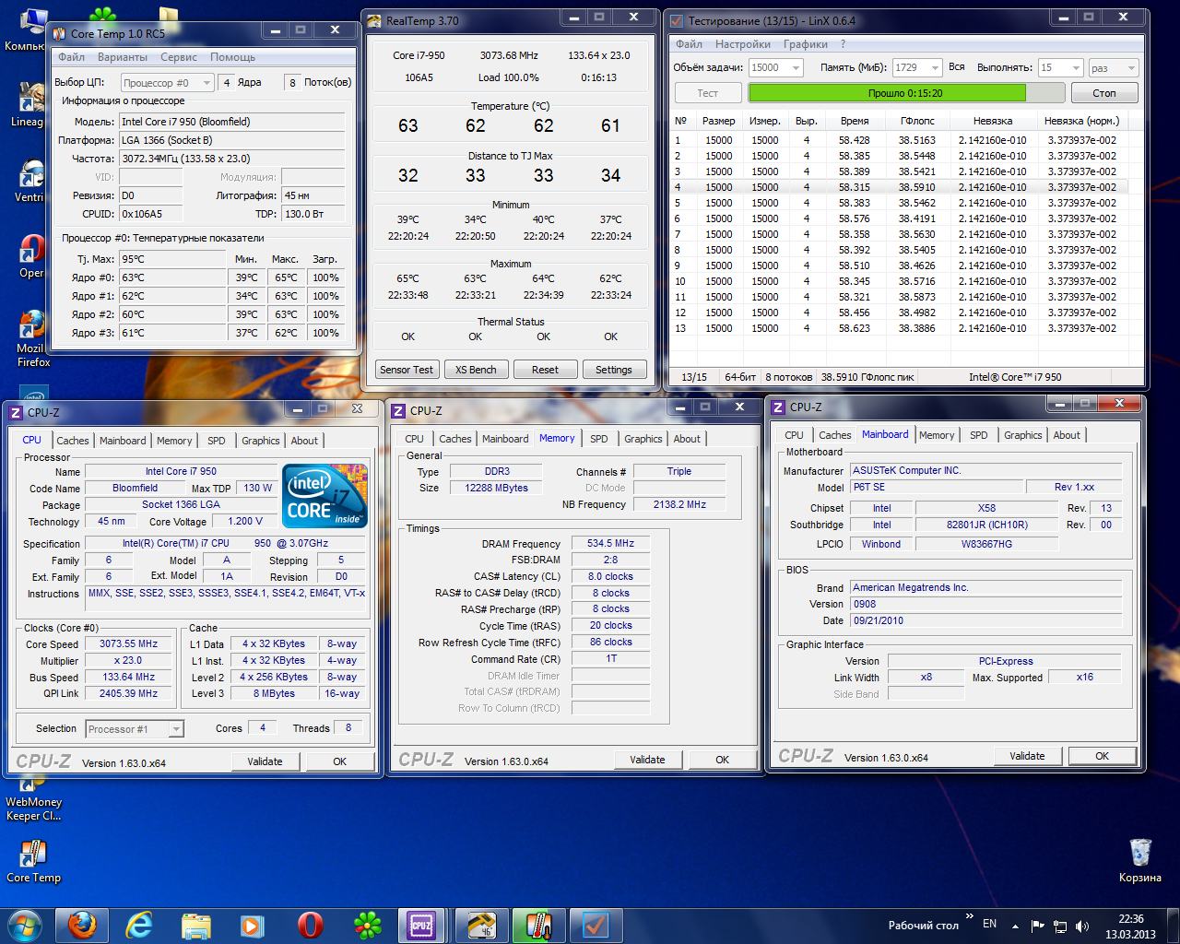Open Windows Explorer folder icon on taskbar

coord(196,925)
